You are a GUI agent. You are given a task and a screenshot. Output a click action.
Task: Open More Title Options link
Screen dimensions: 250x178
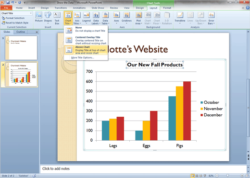83,57
